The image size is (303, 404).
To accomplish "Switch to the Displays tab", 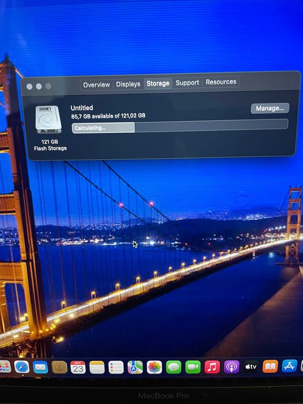I will coord(128,84).
